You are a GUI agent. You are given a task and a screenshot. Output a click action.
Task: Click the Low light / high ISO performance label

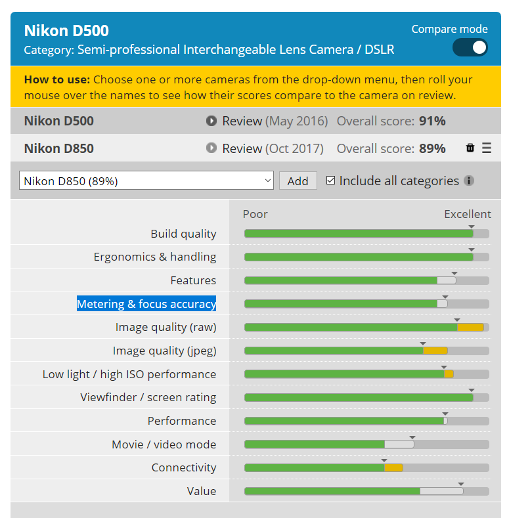[x=129, y=374]
